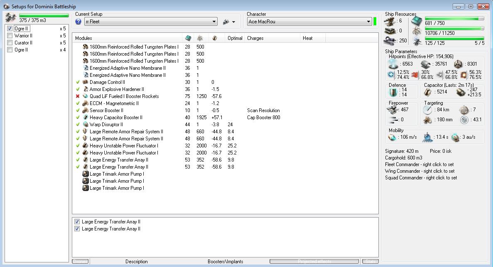Click the scan resolution icon showing 180 mm
Viewport: 493px width, 267px height.
[x=427, y=120]
